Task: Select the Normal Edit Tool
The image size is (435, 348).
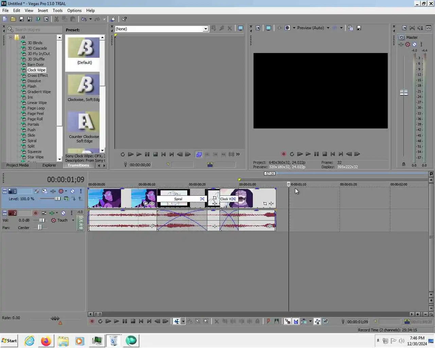Action: click(x=176, y=321)
